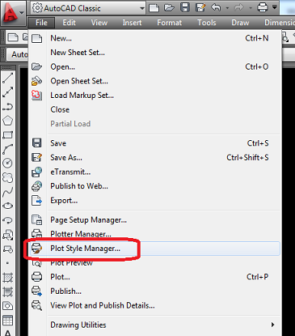Select the Polygon tool in the left toolbar

[x=8, y=121]
